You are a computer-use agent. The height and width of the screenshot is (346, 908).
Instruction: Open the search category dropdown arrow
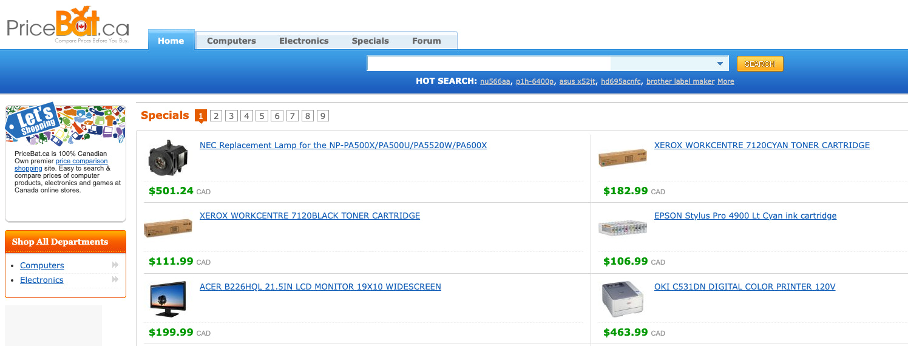[x=720, y=64]
